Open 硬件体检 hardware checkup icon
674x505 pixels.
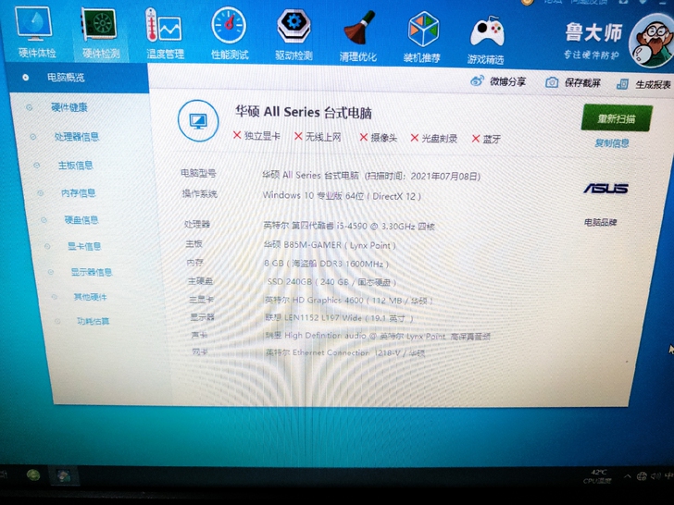pos(34,24)
